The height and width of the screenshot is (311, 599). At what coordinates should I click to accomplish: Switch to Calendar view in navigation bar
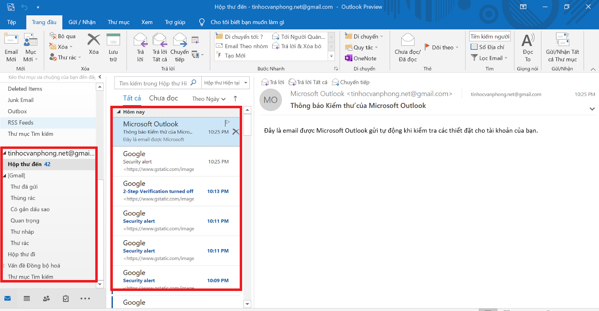pyautogui.click(x=27, y=298)
